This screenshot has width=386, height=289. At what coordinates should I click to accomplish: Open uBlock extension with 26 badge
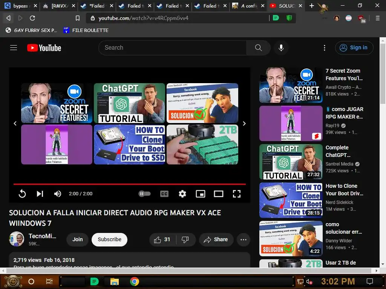[361, 18]
